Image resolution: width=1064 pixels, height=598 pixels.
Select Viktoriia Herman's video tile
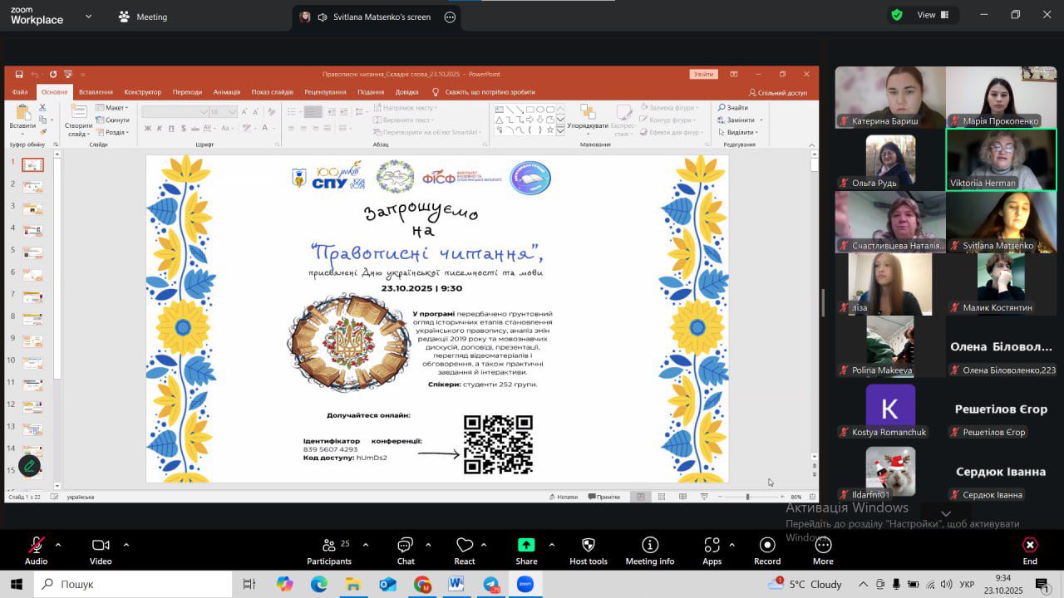[x=1001, y=159]
